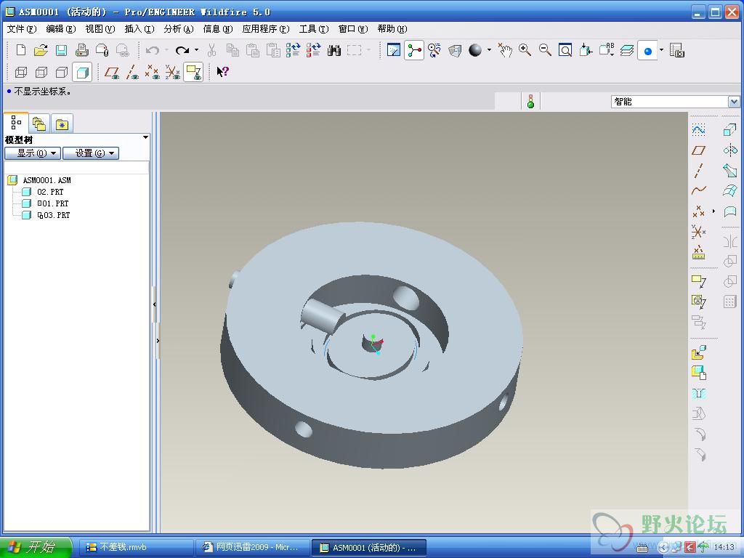This screenshot has width=744, height=558.
Task: Open the 显示 dropdown button
Action: [x=33, y=153]
